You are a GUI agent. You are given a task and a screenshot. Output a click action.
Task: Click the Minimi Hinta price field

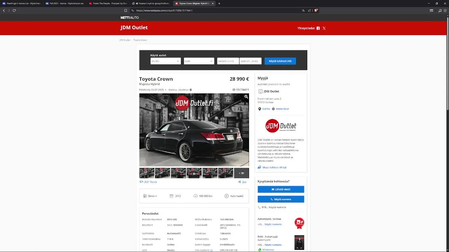(228, 61)
